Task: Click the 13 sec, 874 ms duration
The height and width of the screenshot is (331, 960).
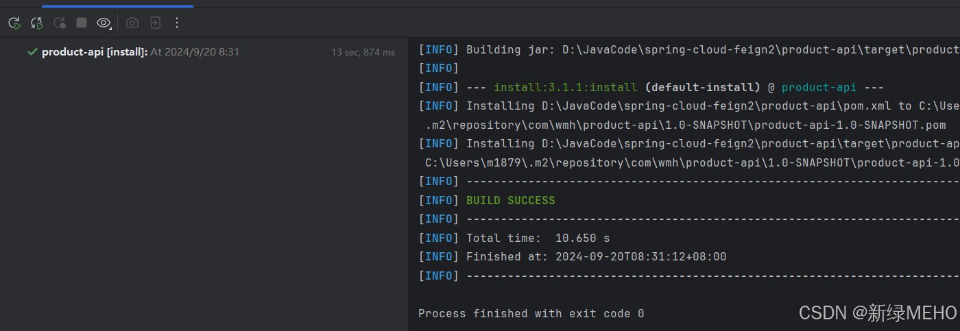Action: [x=363, y=52]
